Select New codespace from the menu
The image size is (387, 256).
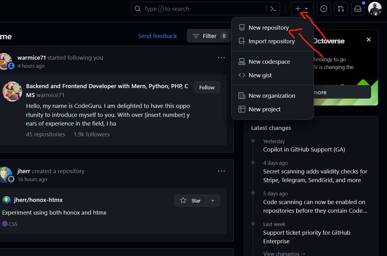pos(273,62)
